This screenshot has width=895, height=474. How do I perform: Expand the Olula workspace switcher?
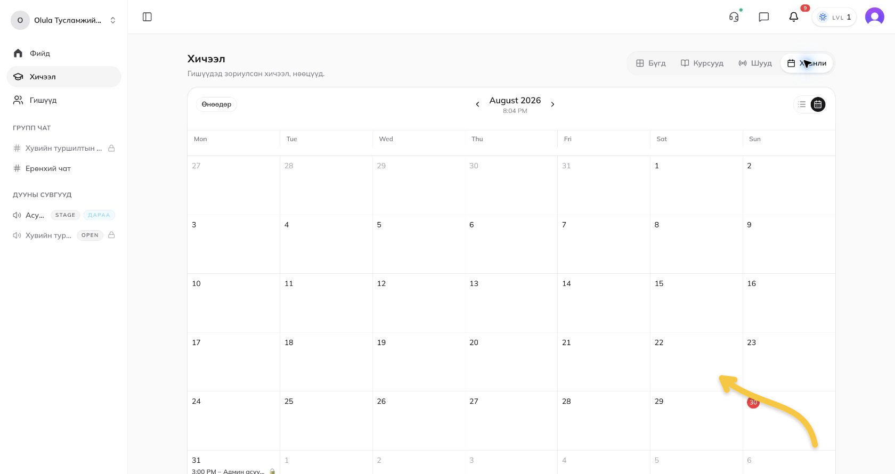pyautogui.click(x=64, y=20)
